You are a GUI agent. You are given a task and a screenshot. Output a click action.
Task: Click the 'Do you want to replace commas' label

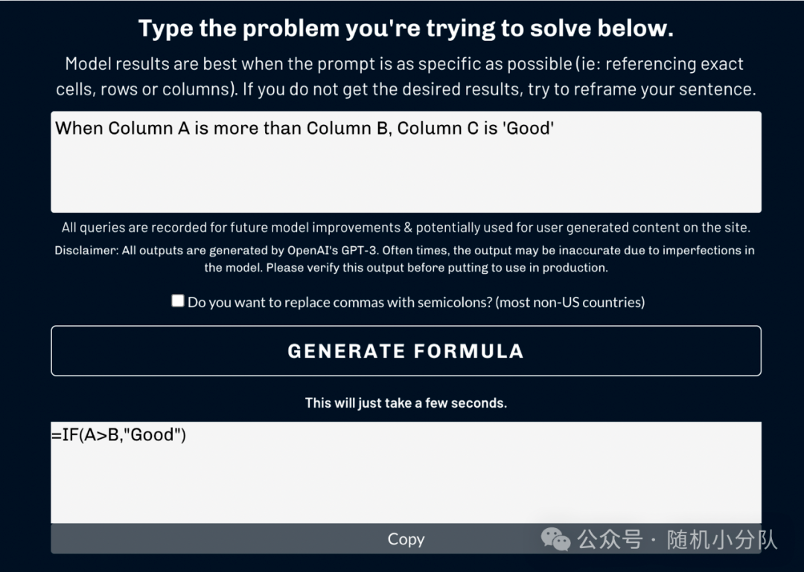[416, 303]
